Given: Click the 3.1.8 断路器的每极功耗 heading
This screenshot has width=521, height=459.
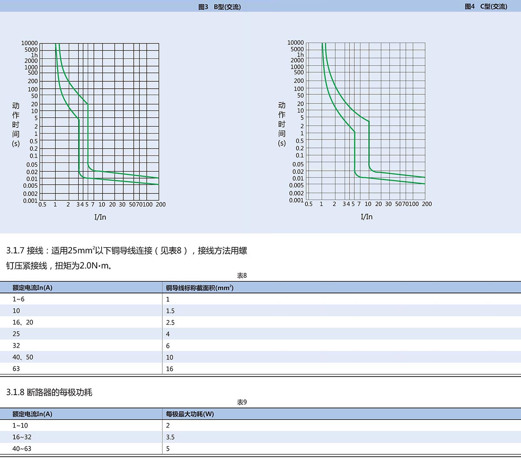Looking at the screenshot, I should coord(49,392).
